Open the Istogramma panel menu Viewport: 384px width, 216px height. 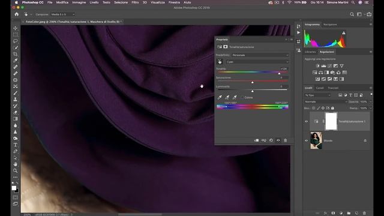pos(371,25)
